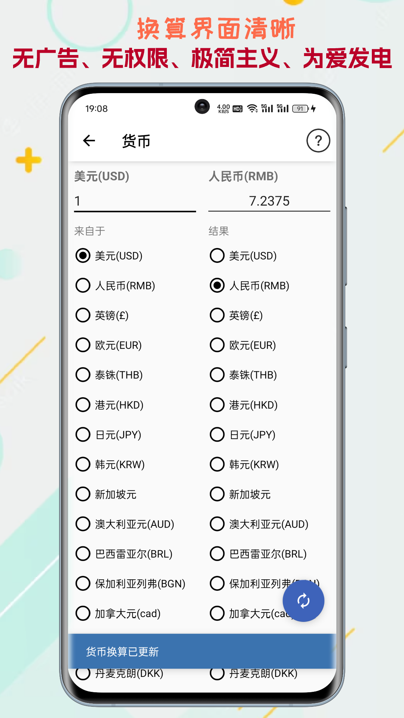This screenshot has width=404, height=718.
Task: Click the back arrow to exit currency converter
Action: point(89,141)
